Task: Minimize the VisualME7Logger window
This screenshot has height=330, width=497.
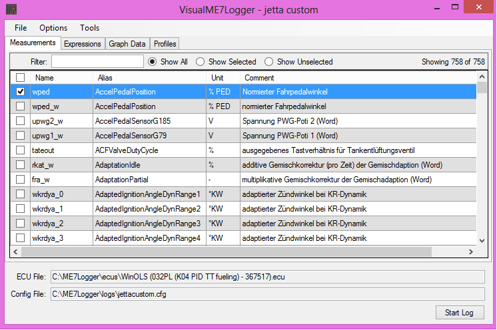Action: (437, 8)
